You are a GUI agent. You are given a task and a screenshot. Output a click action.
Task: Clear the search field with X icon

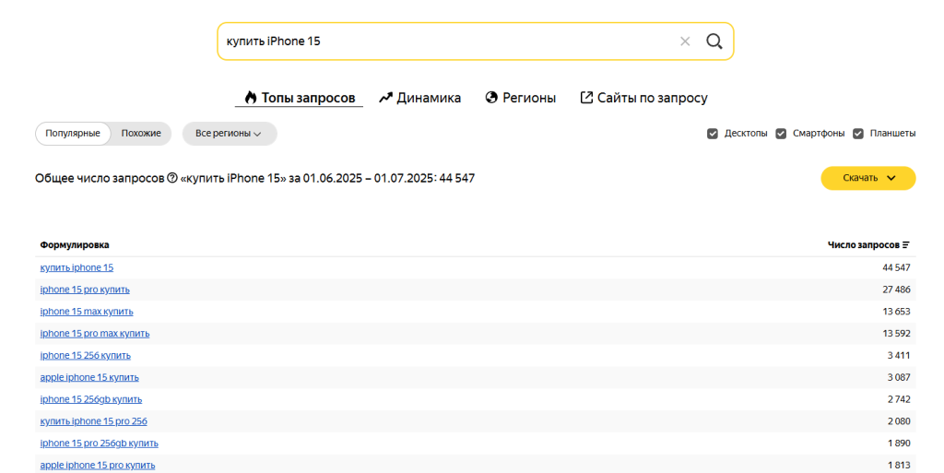(685, 41)
